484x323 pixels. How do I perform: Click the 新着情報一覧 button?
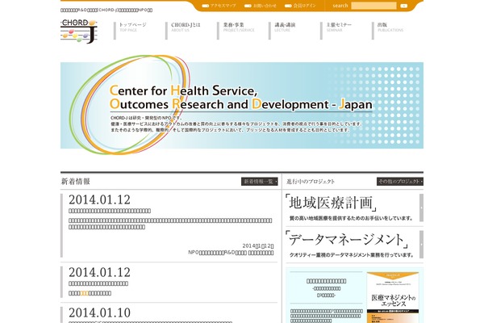pyautogui.click(x=259, y=182)
